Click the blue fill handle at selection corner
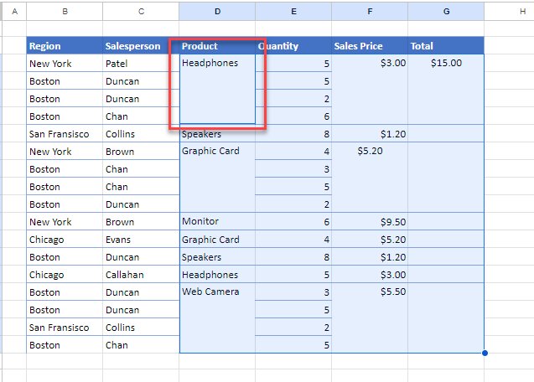The height and width of the screenshot is (382, 534). point(485,353)
